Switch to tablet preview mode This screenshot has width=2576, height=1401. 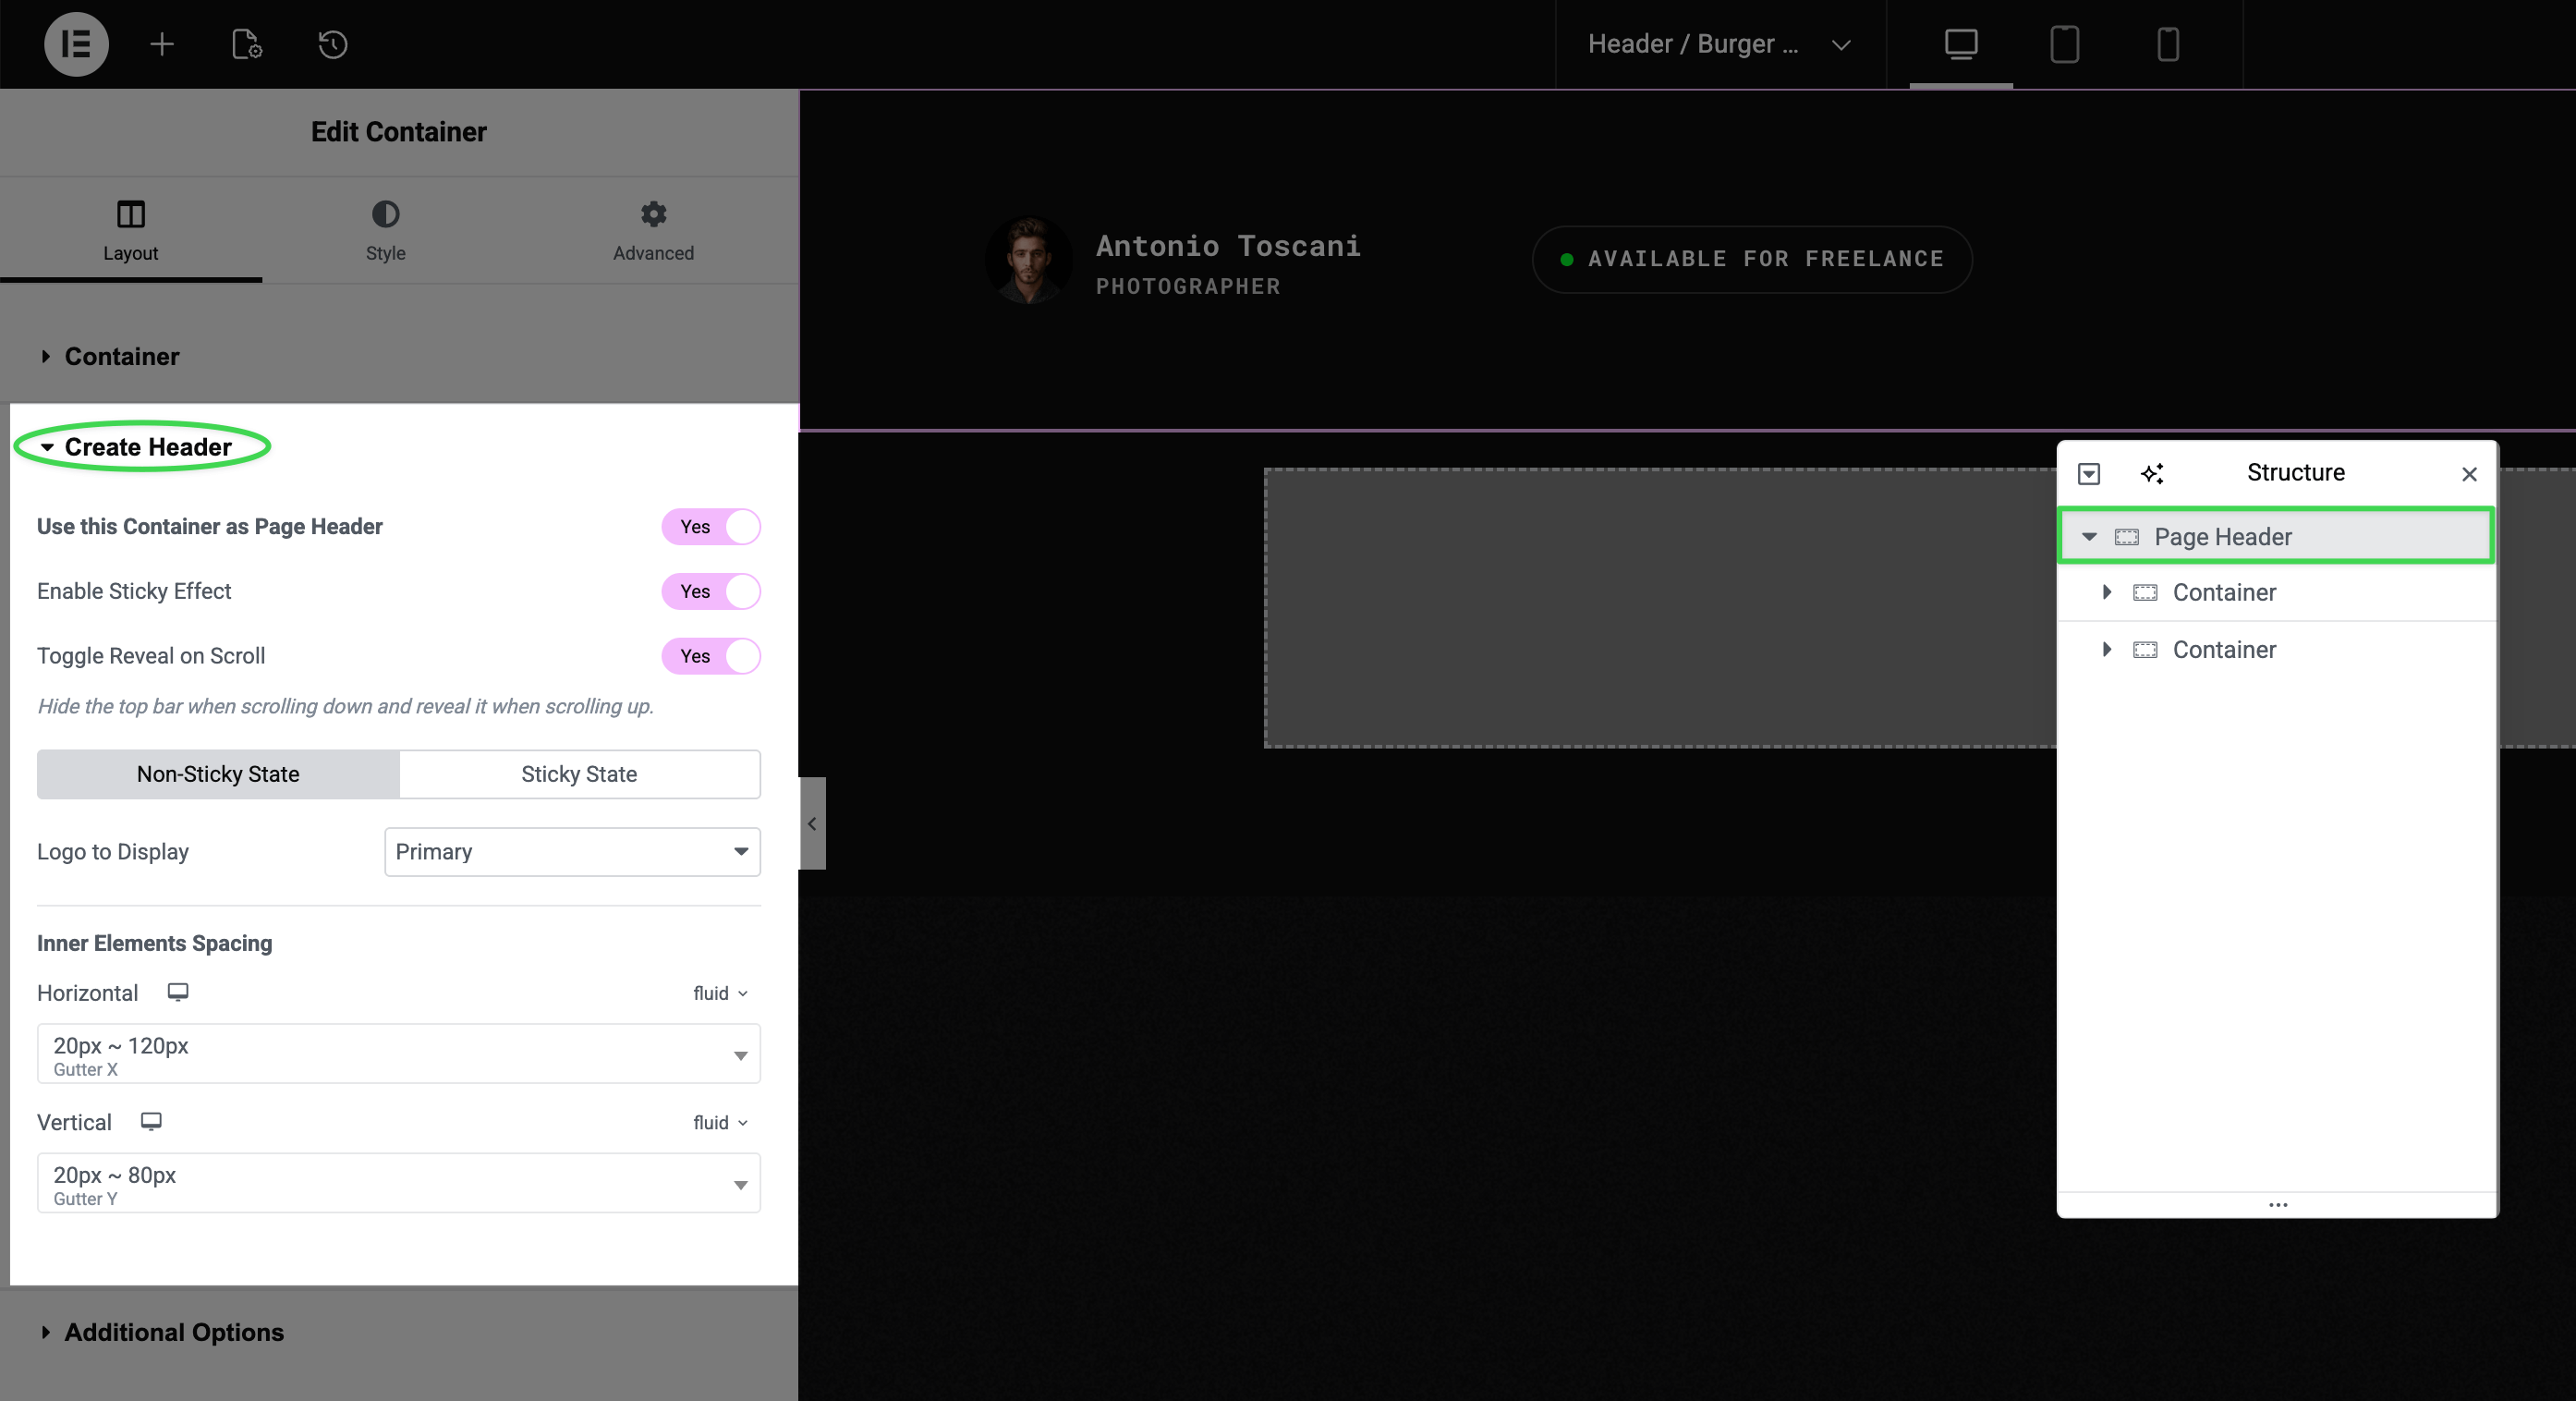tap(2064, 44)
